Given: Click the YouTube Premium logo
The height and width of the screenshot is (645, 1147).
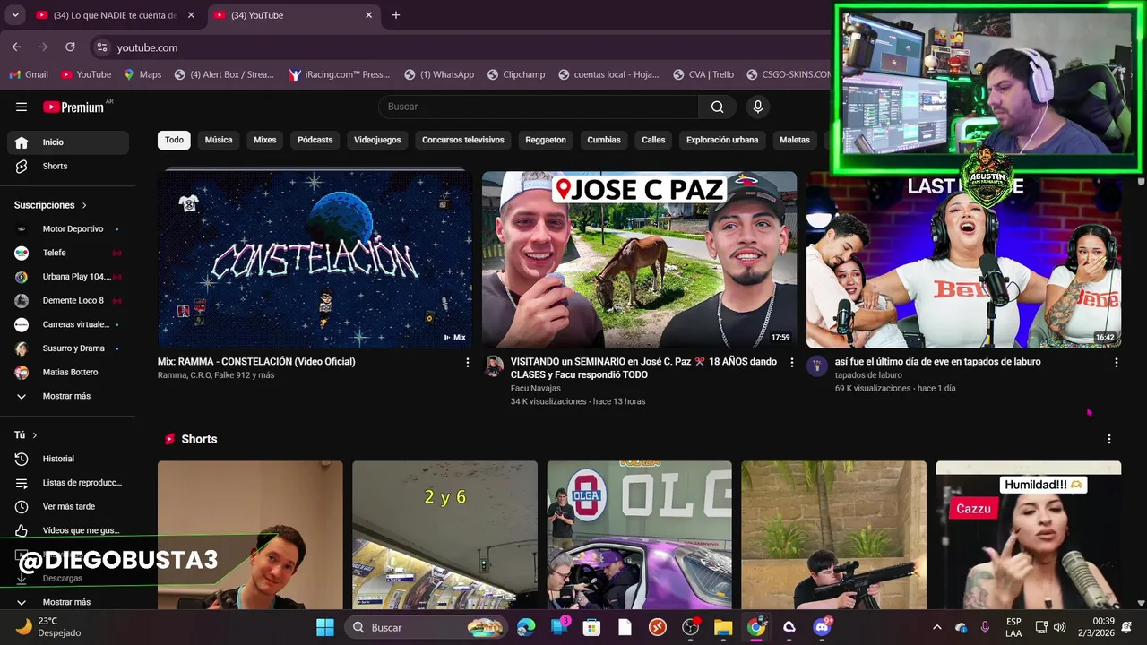Looking at the screenshot, I should click(x=73, y=107).
